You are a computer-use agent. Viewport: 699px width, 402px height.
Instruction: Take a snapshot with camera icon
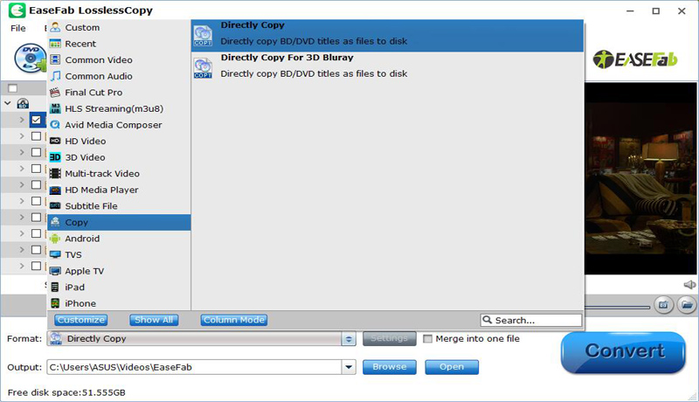664,305
